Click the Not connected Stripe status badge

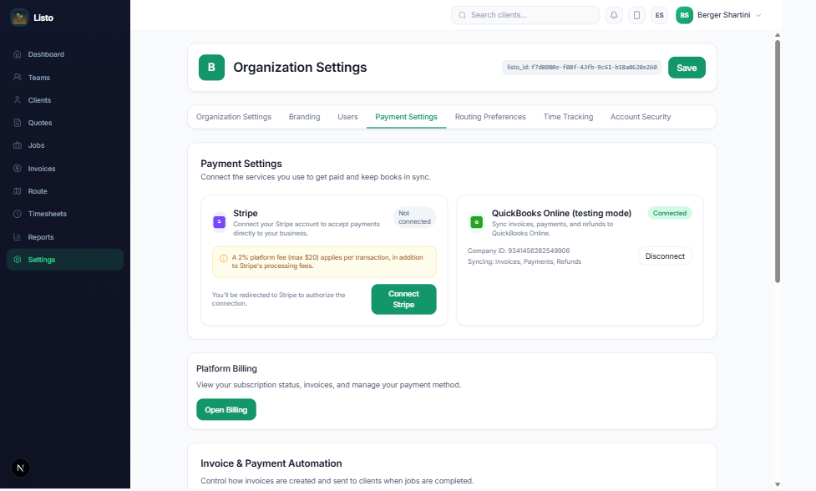(414, 217)
